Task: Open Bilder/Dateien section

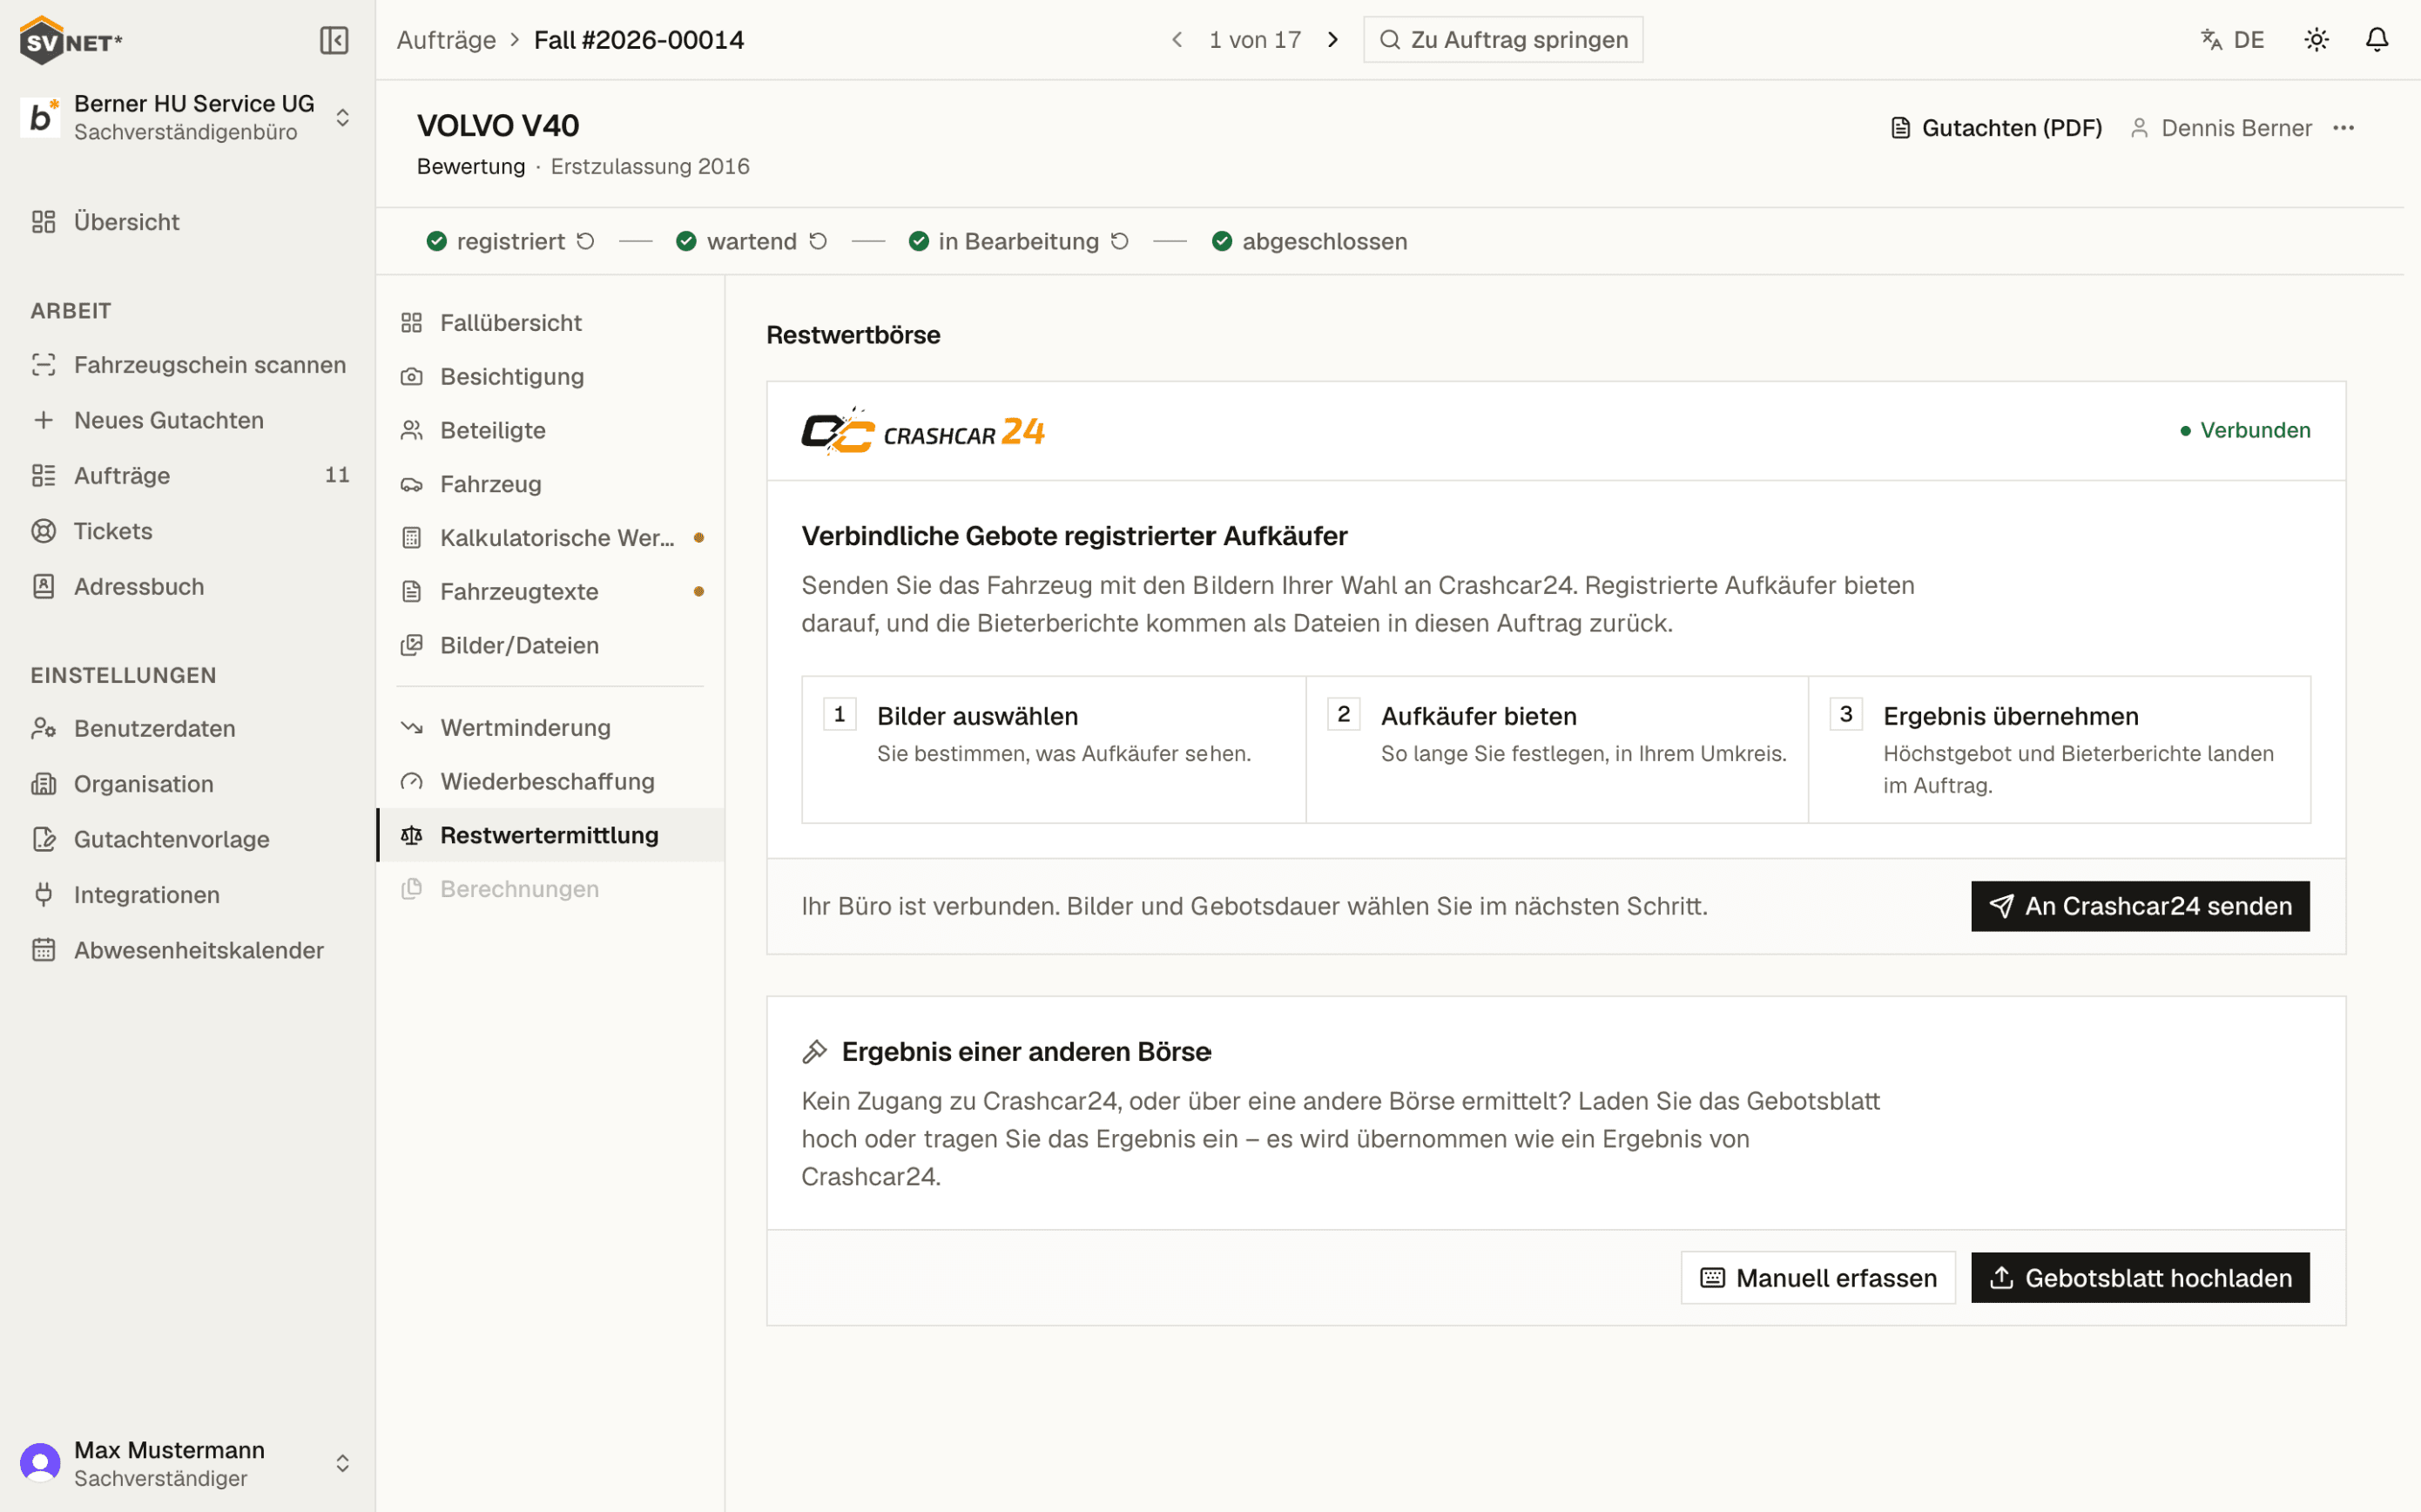Action: click(550, 645)
